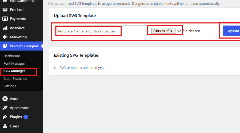Viewport: 240px width, 133px height.
Task: Click the blue Upload button
Action: point(231,31)
